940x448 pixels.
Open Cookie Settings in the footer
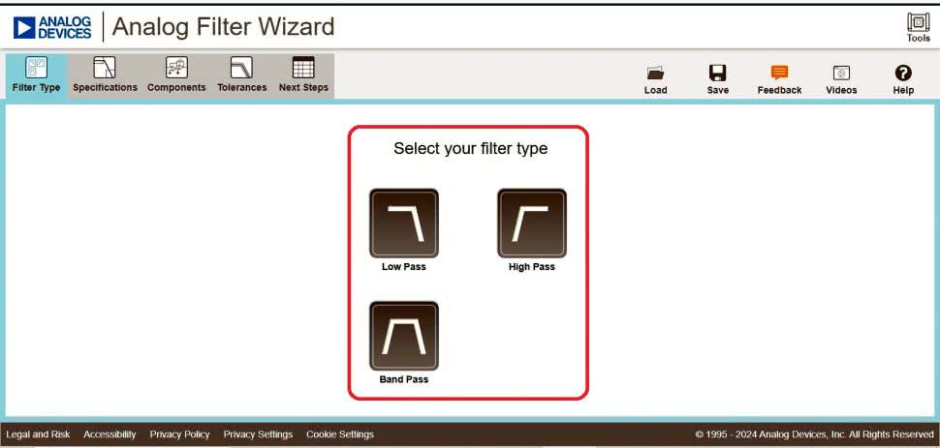[x=339, y=434]
